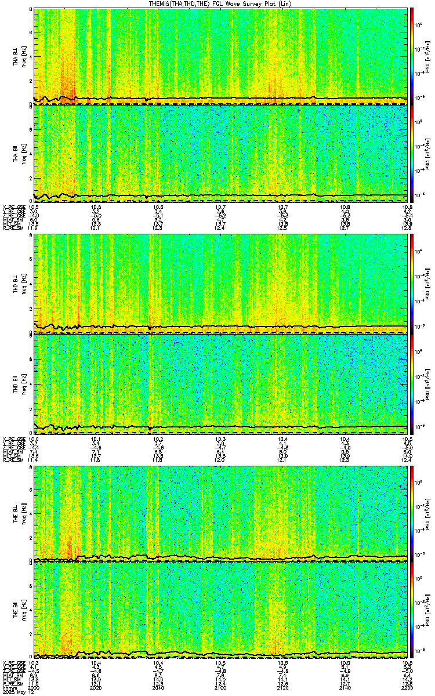Click the PSD color bar beside THA B-perpendicular panel
The width and height of the screenshot is (435, 696).
[x=412, y=56]
